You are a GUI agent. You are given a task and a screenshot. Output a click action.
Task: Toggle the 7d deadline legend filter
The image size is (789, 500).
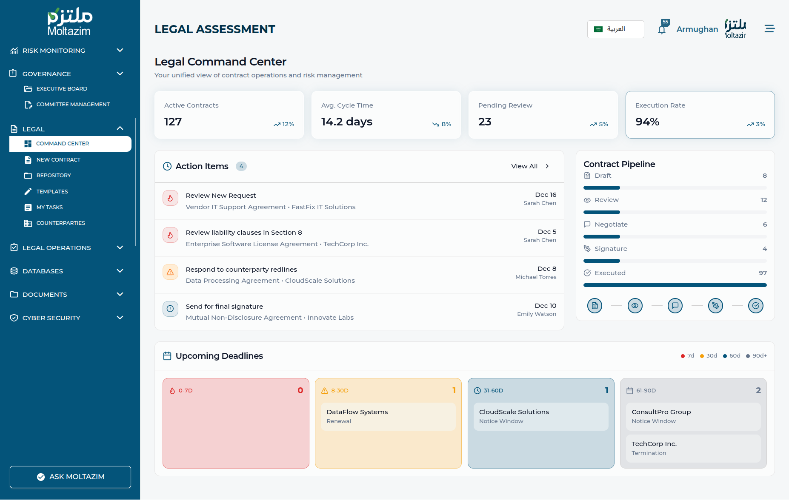[x=687, y=356]
